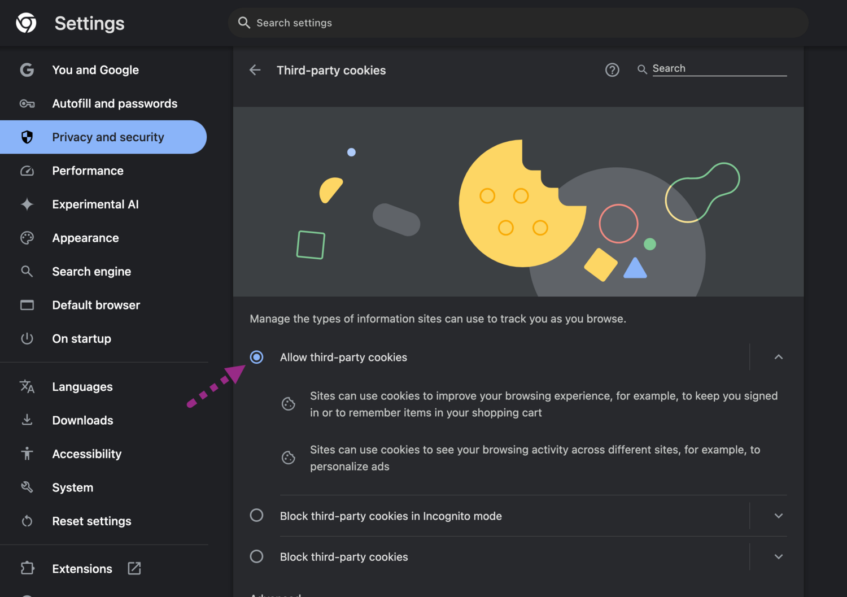Open the Privacy and security section

point(107,137)
